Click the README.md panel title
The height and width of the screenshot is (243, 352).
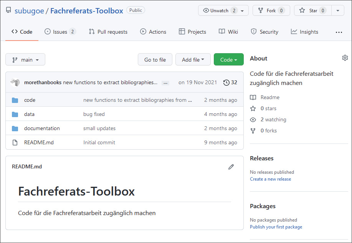[27, 166]
